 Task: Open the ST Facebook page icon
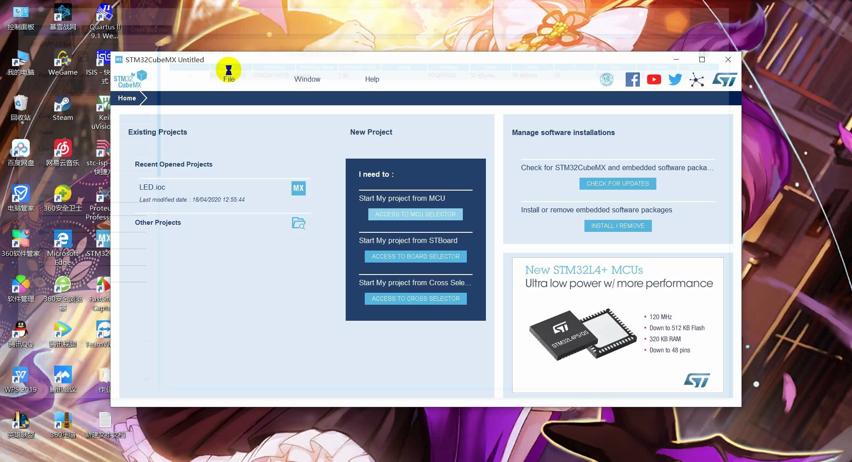[x=632, y=80]
